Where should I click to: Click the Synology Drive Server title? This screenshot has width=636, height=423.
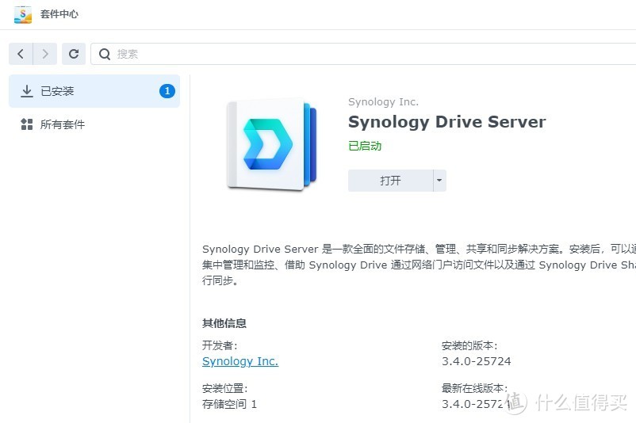447,122
